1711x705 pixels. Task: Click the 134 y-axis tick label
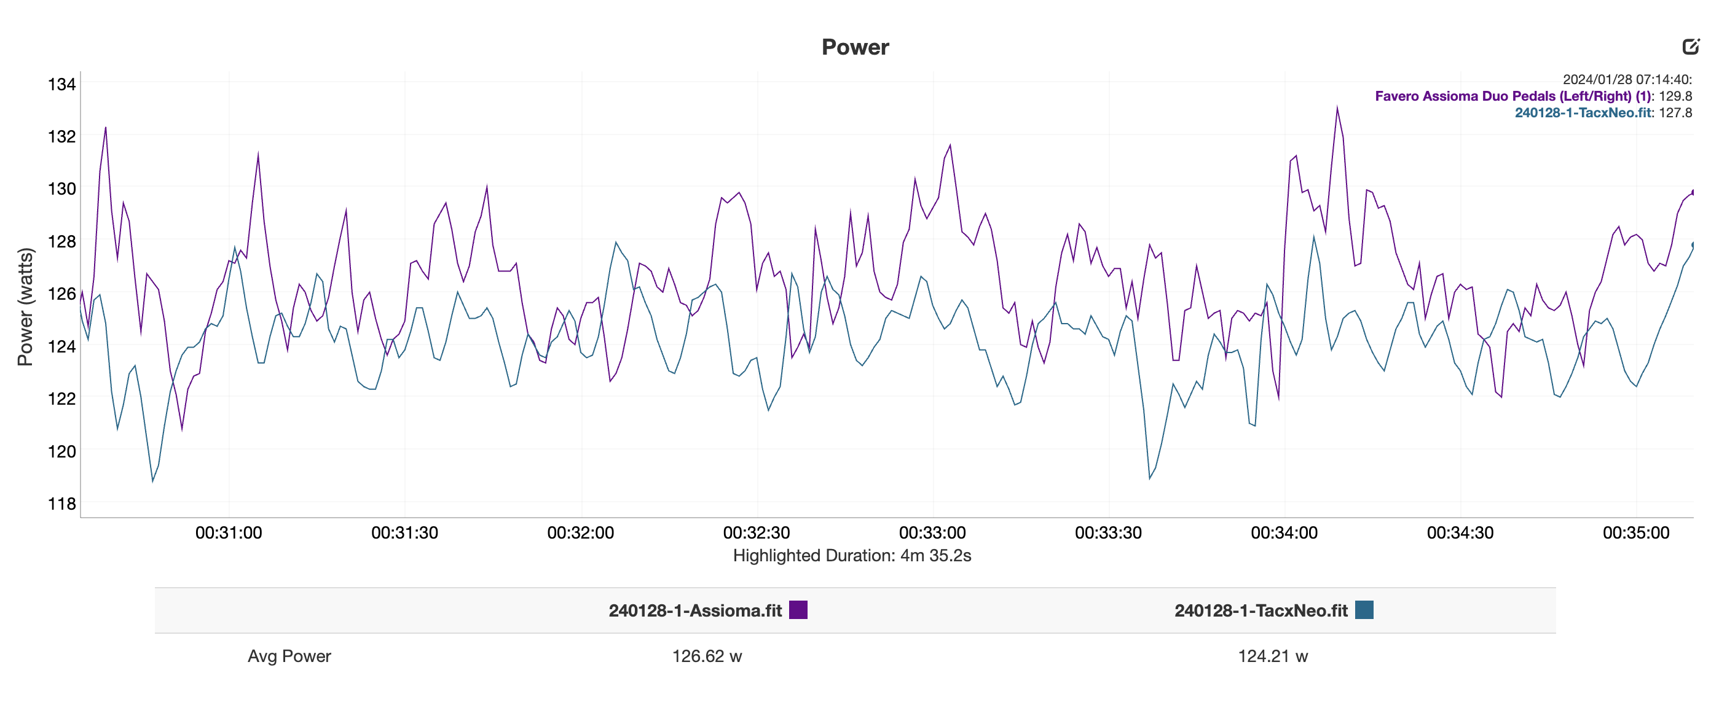pos(62,84)
